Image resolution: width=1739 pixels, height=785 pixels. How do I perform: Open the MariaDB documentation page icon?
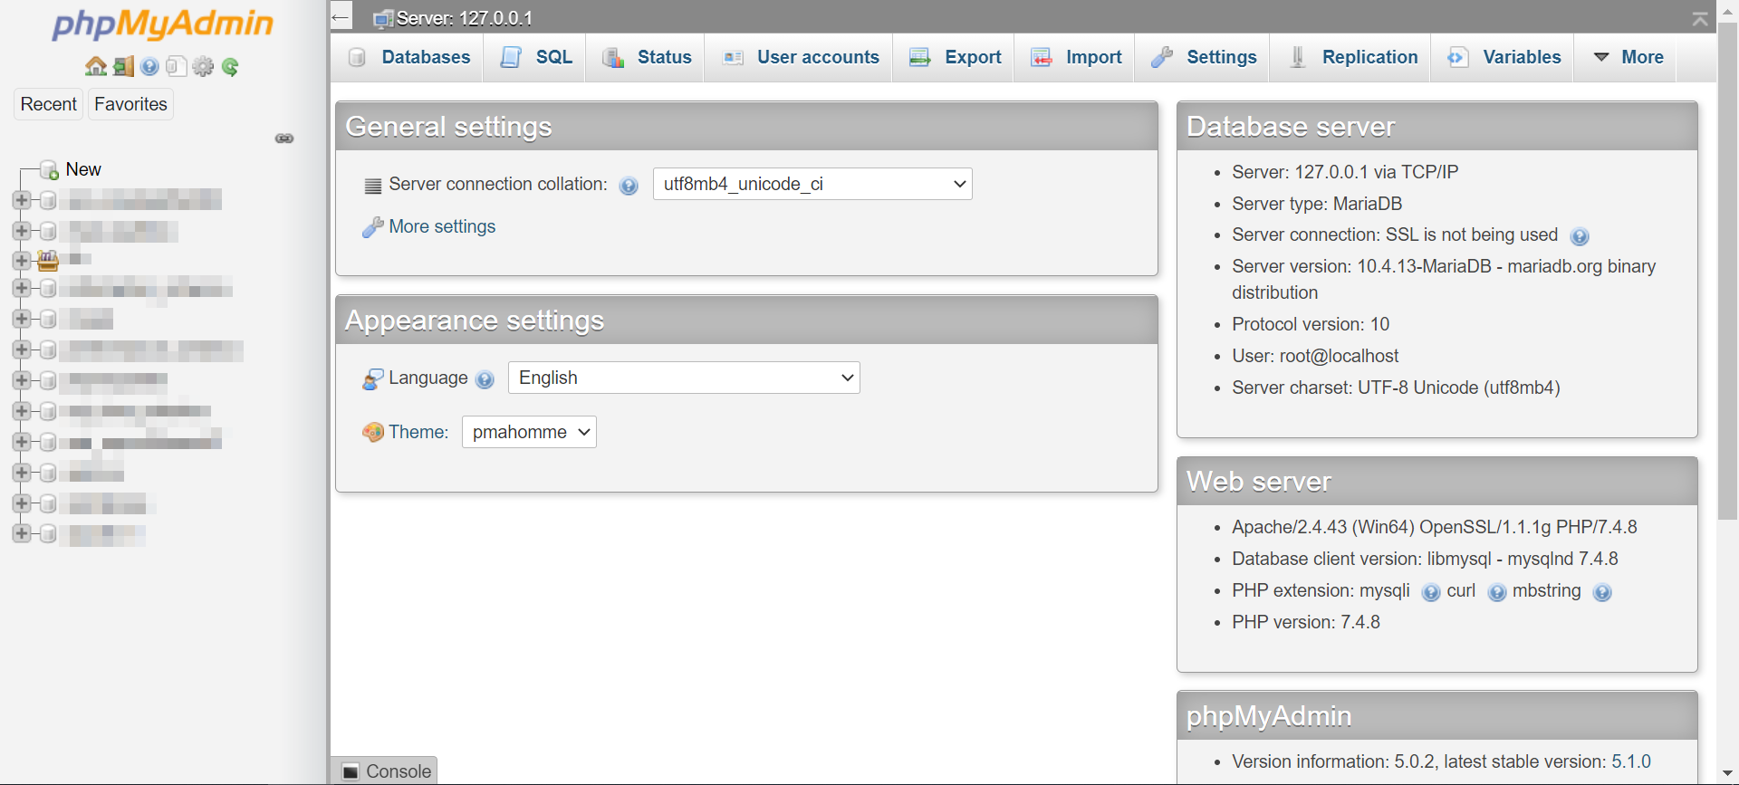click(x=177, y=66)
